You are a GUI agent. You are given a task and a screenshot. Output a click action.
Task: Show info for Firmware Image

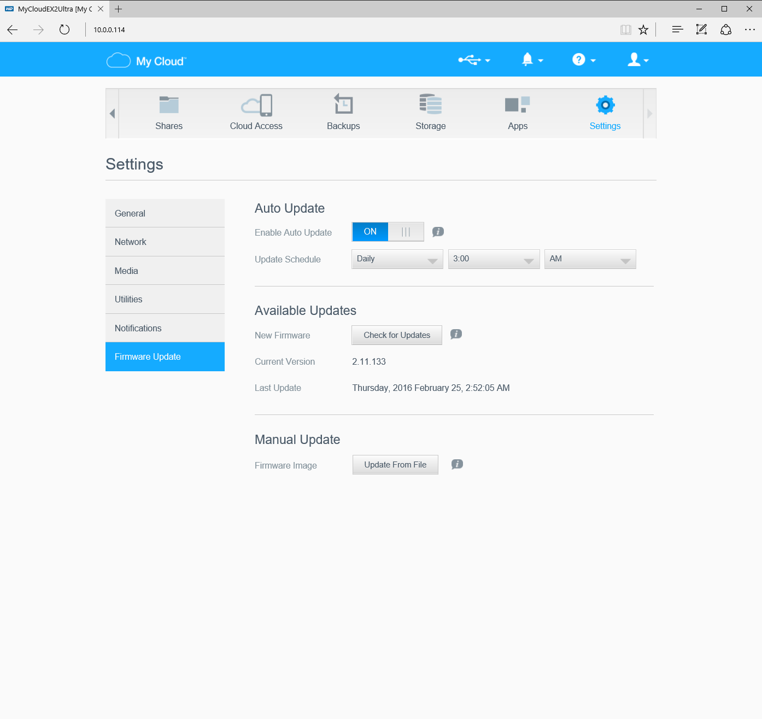coord(457,464)
